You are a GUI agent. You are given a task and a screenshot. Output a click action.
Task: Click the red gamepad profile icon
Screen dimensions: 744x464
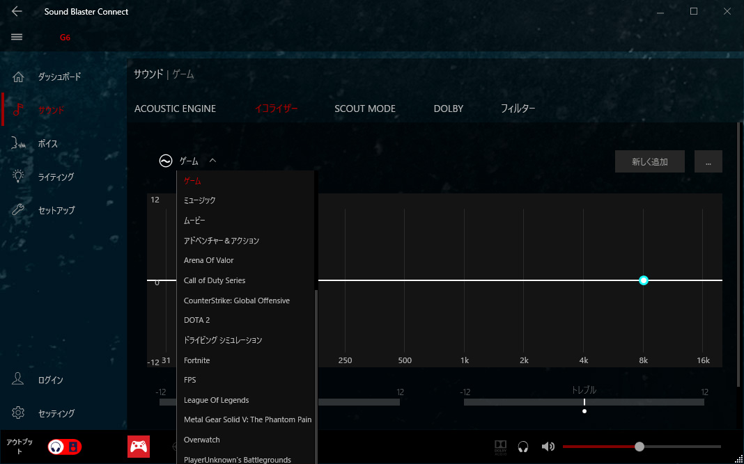coord(139,447)
